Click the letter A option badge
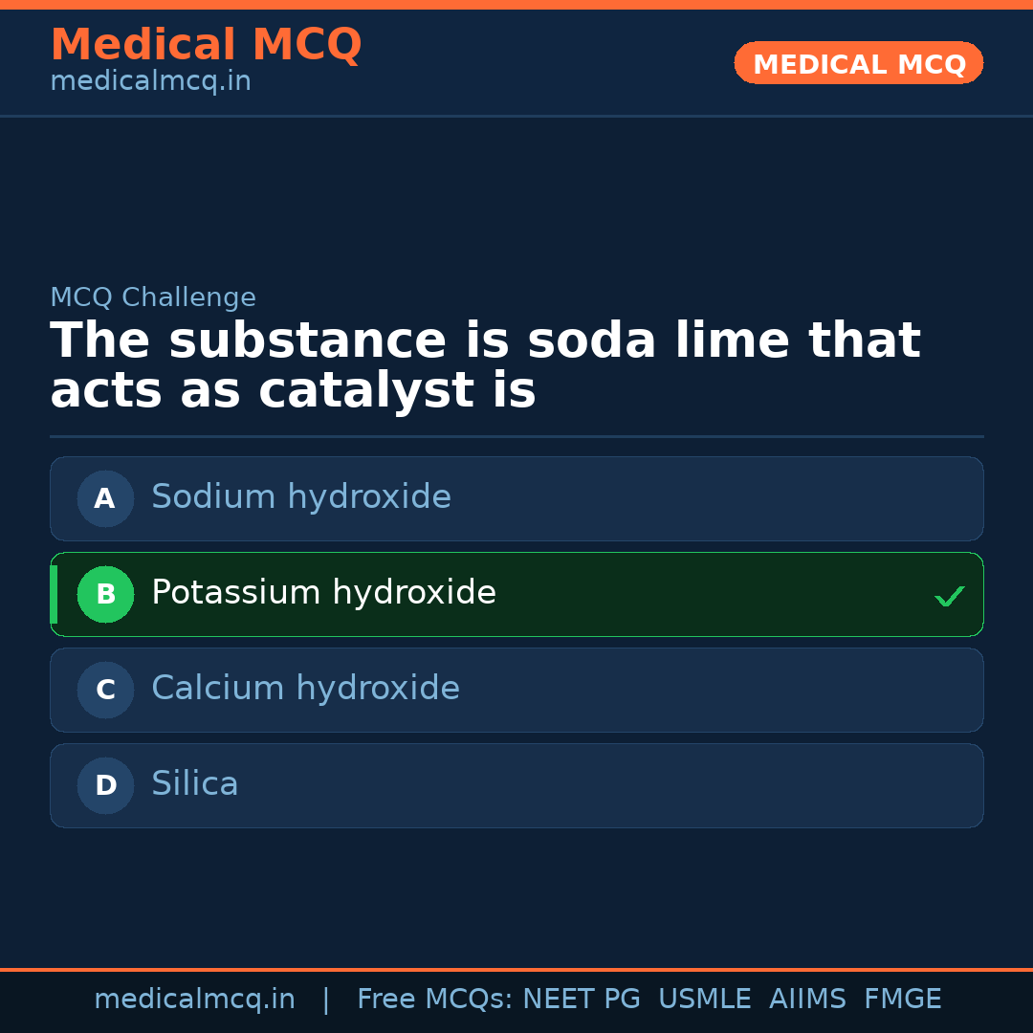This screenshot has width=1033, height=1033. coord(105,498)
